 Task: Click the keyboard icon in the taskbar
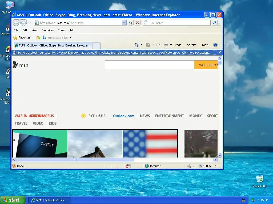click(x=243, y=200)
